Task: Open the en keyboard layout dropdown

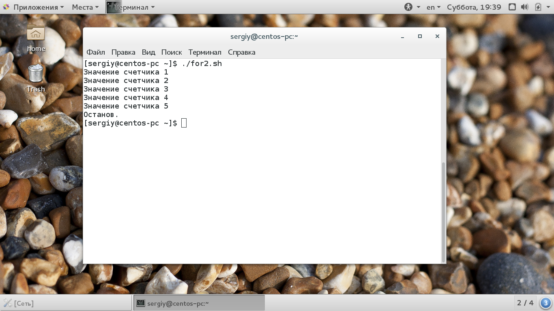Action: click(434, 7)
